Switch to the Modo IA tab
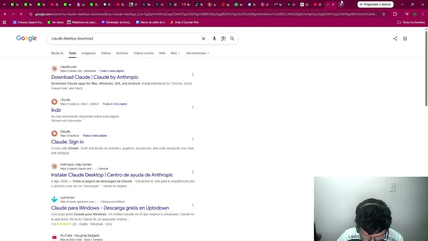Viewport: 428px width, 241px height. pos(57,53)
